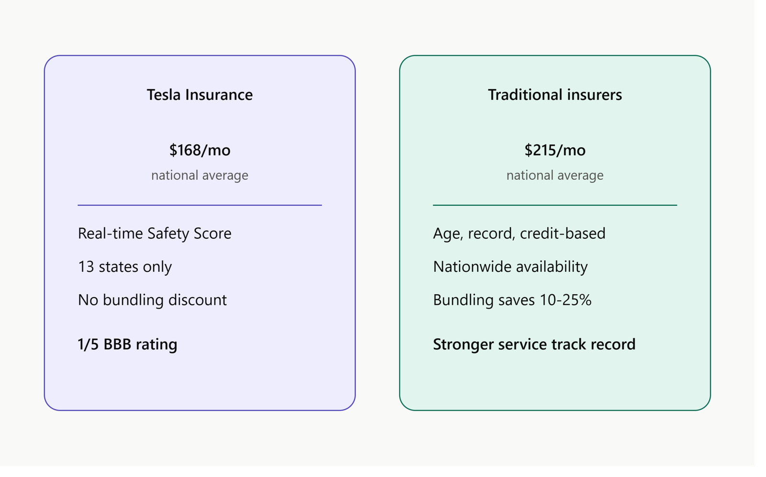Click the Real-time Safety Score line
Viewport: 766px width, 477px height.
155,233
